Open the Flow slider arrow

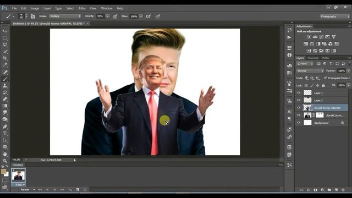141,16
